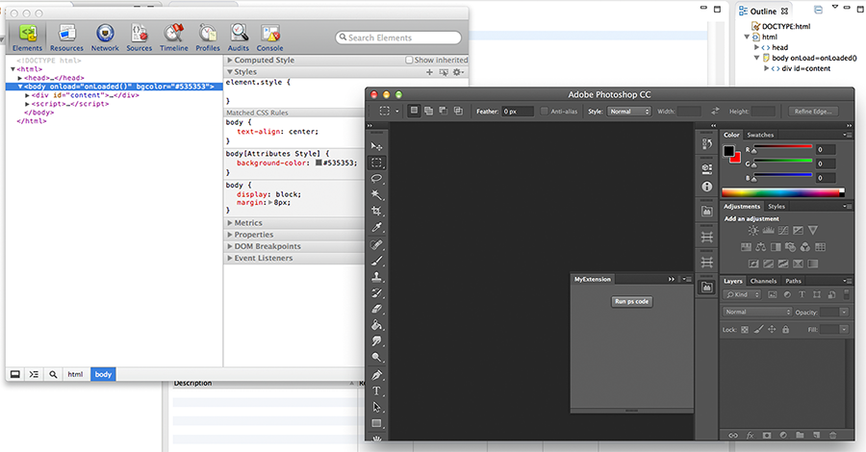
Task: Select the Eyedropper tool
Action: pyautogui.click(x=376, y=227)
